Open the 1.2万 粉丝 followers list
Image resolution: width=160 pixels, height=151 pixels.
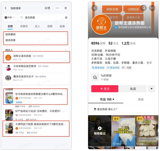tap(129, 43)
